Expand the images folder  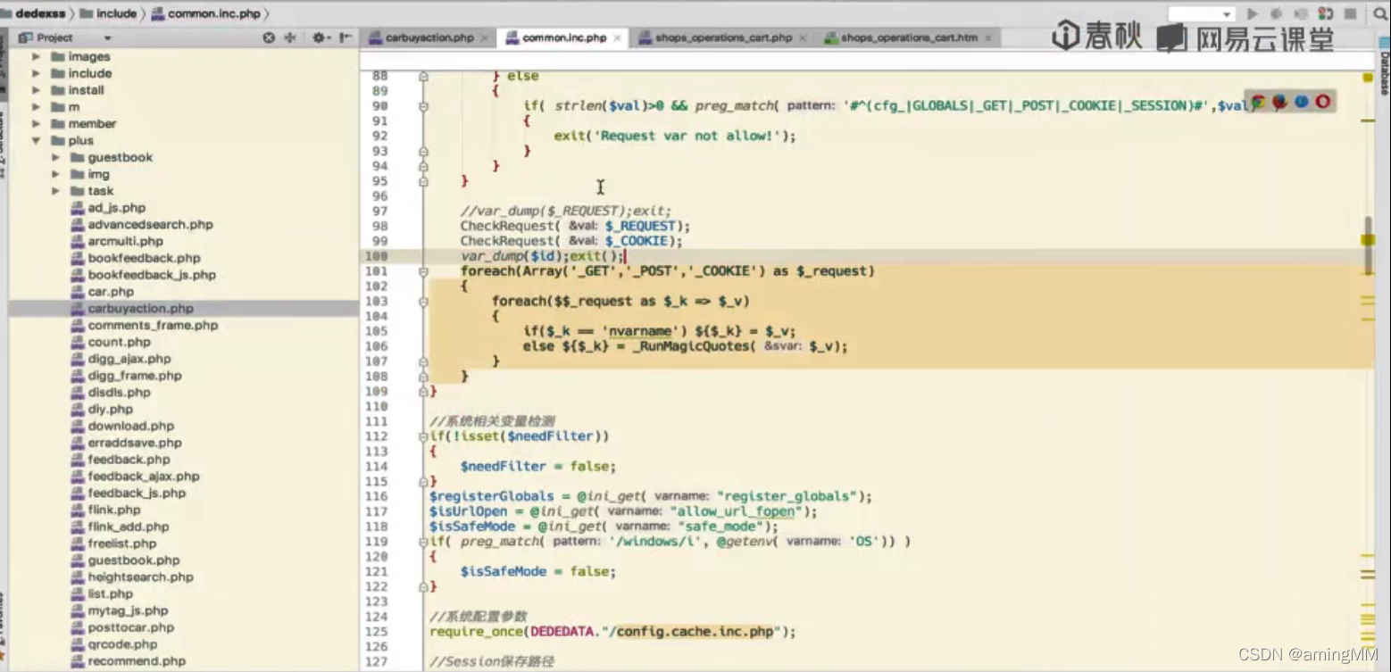click(36, 56)
